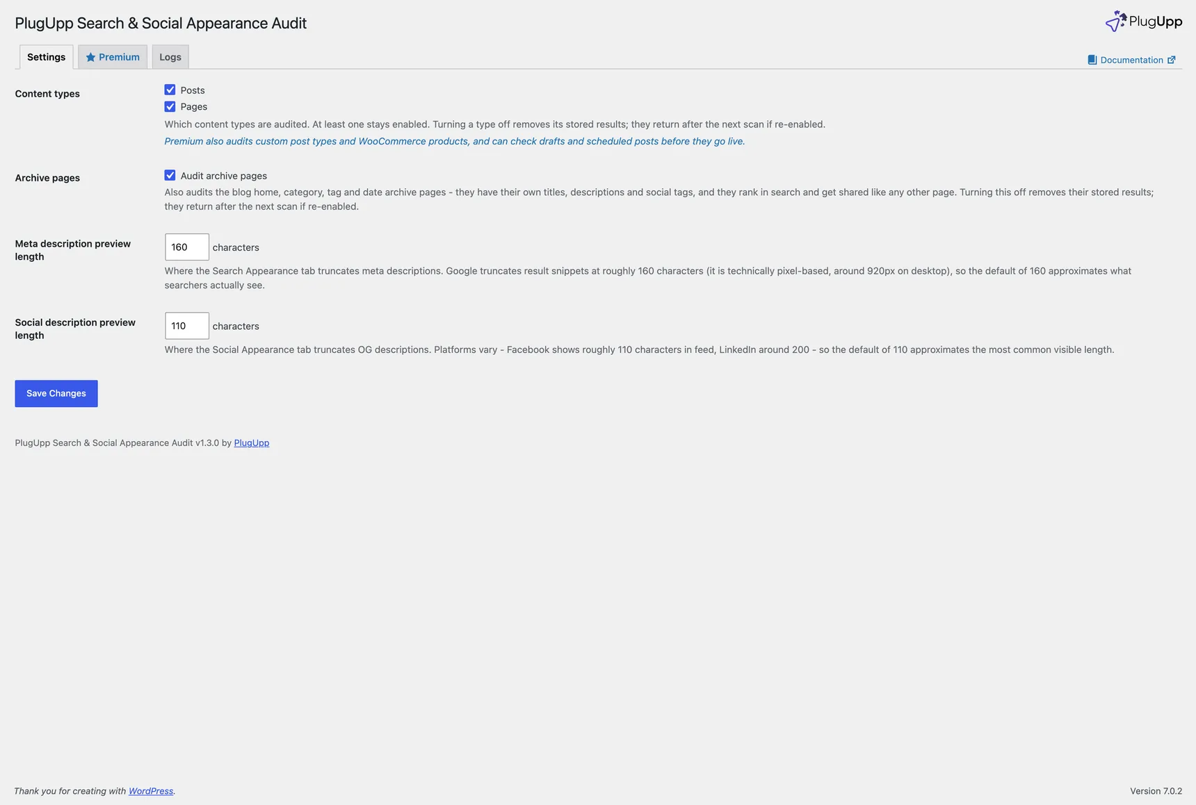The width and height of the screenshot is (1196, 805).
Task: Click the 'Audit archive pages' label text
Action: pos(224,176)
